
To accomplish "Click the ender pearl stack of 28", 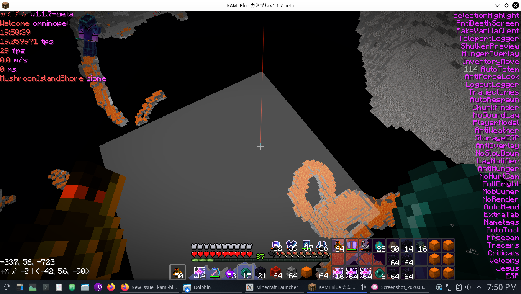I will coord(379,246).
